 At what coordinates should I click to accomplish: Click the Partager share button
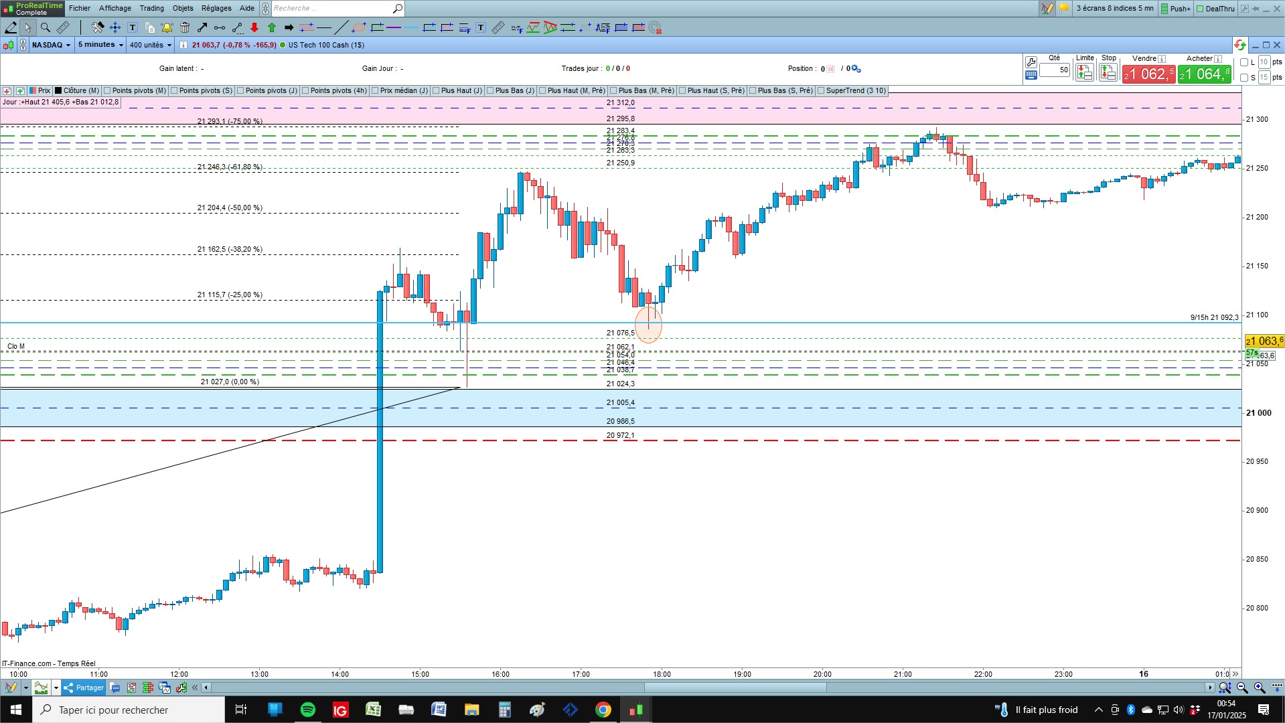coord(84,688)
